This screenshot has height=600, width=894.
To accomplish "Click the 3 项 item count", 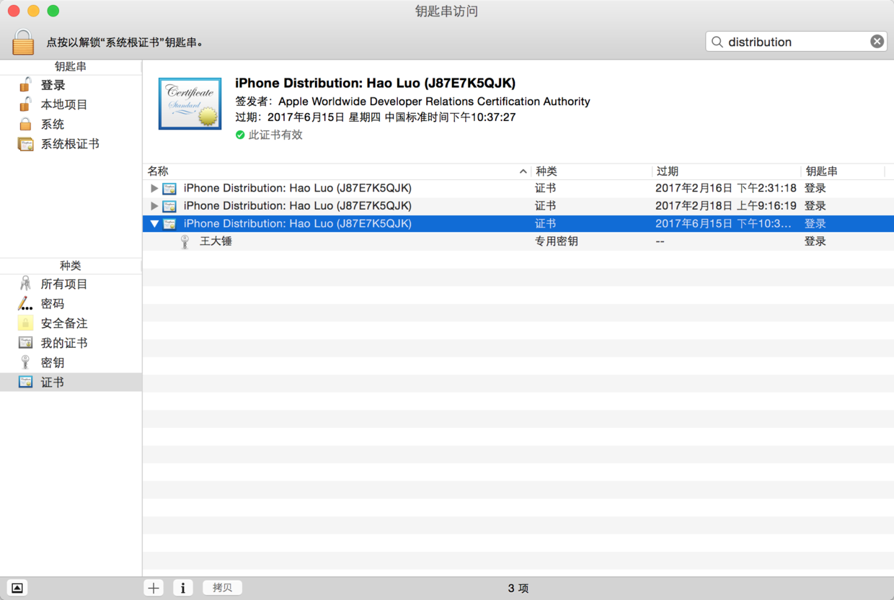I will (x=518, y=588).
